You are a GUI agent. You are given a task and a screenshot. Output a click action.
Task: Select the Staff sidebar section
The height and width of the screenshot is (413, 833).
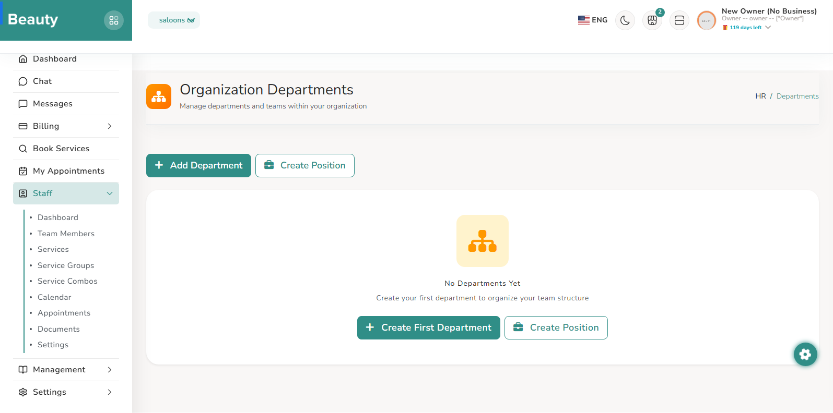tap(66, 193)
